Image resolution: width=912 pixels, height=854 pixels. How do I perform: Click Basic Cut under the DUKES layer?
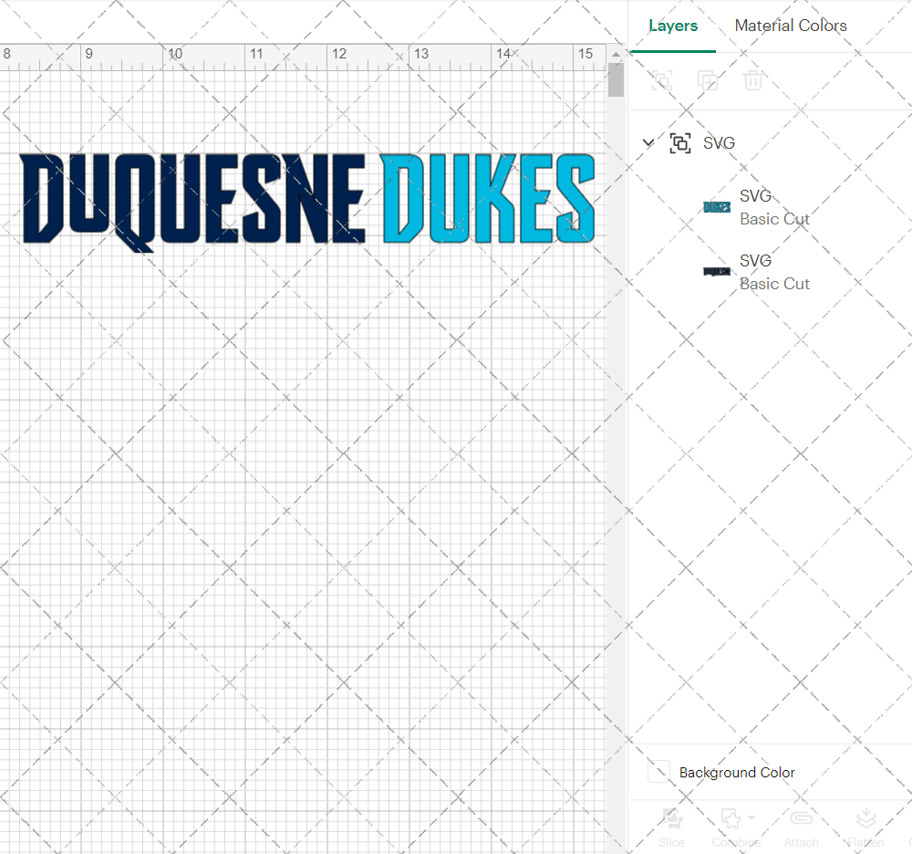774,219
